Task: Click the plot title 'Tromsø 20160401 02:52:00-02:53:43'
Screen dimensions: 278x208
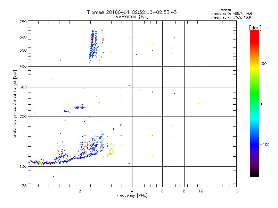Action: point(132,12)
